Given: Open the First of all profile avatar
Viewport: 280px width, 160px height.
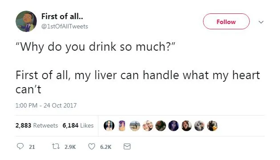Looking at the screenshot, I should tap(26, 21).
